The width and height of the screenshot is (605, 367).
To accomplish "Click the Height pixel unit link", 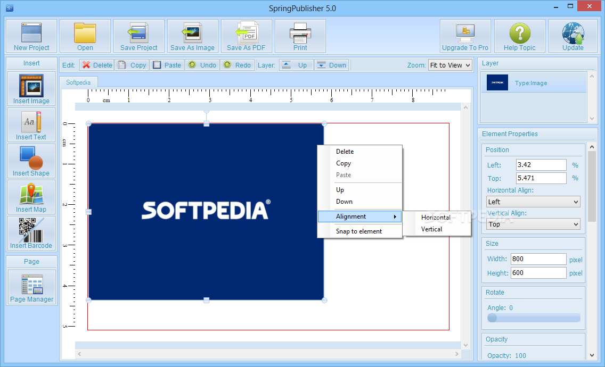I will tap(576, 273).
